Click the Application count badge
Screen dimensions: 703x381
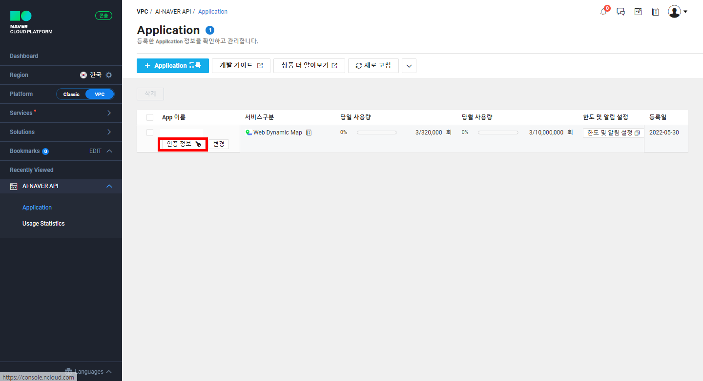(210, 30)
